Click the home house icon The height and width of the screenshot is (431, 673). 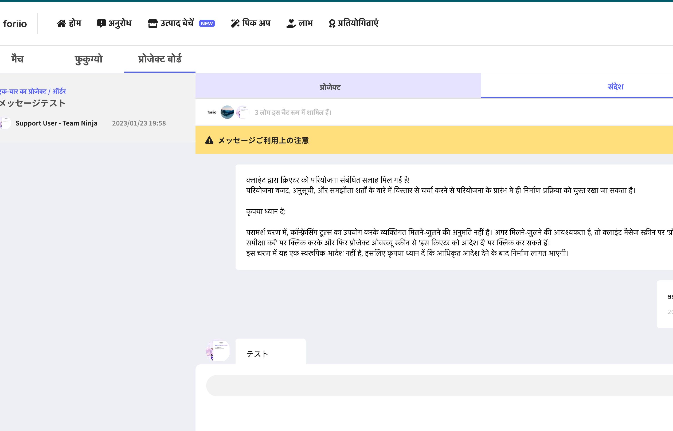(x=61, y=23)
